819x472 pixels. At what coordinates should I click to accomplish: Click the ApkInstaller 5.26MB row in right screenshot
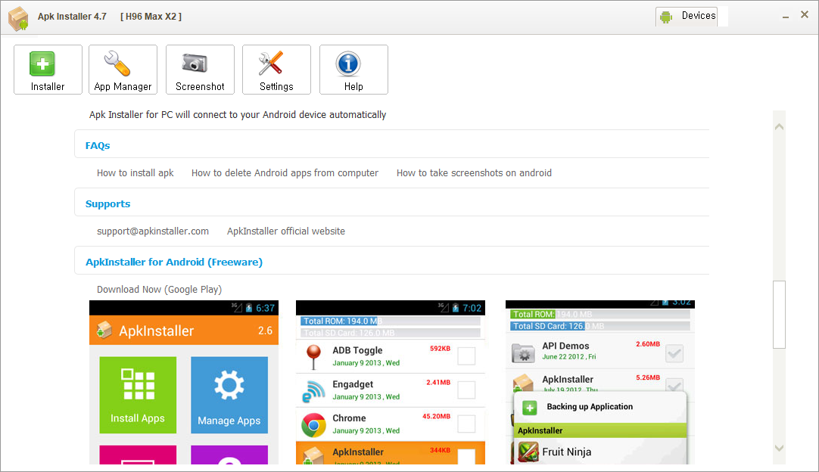tap(600, 380)
